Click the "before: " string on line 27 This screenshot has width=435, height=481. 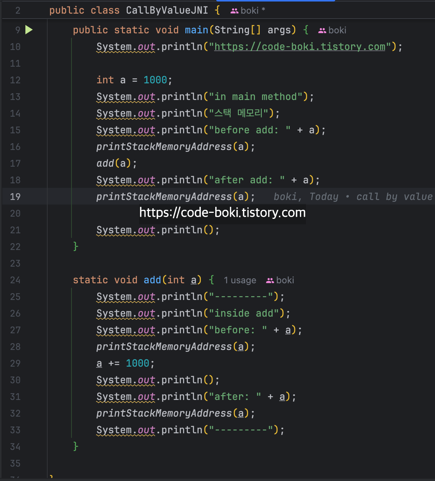pos(238,330)
